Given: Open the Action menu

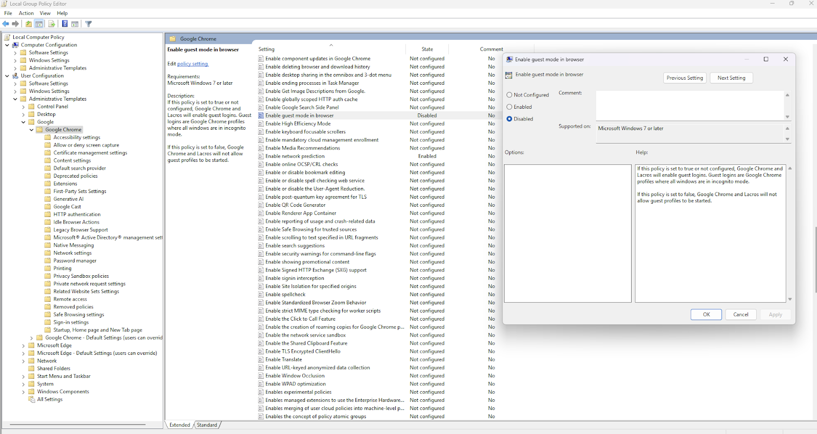Looking at the screenshot, I should [27, 13].
